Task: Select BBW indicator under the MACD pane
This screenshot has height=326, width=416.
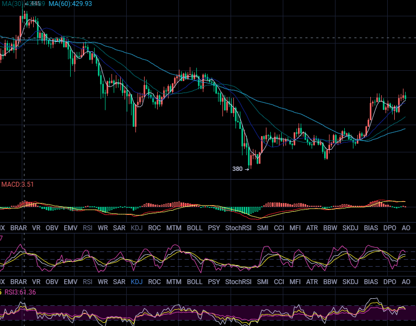Action: [330, 228]
